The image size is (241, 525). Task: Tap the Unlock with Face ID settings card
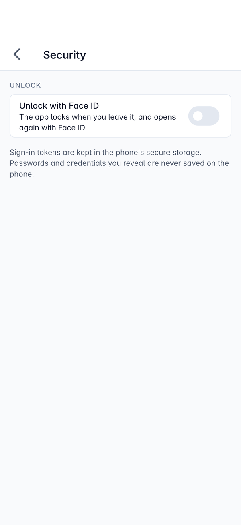(x=120, y=116)
